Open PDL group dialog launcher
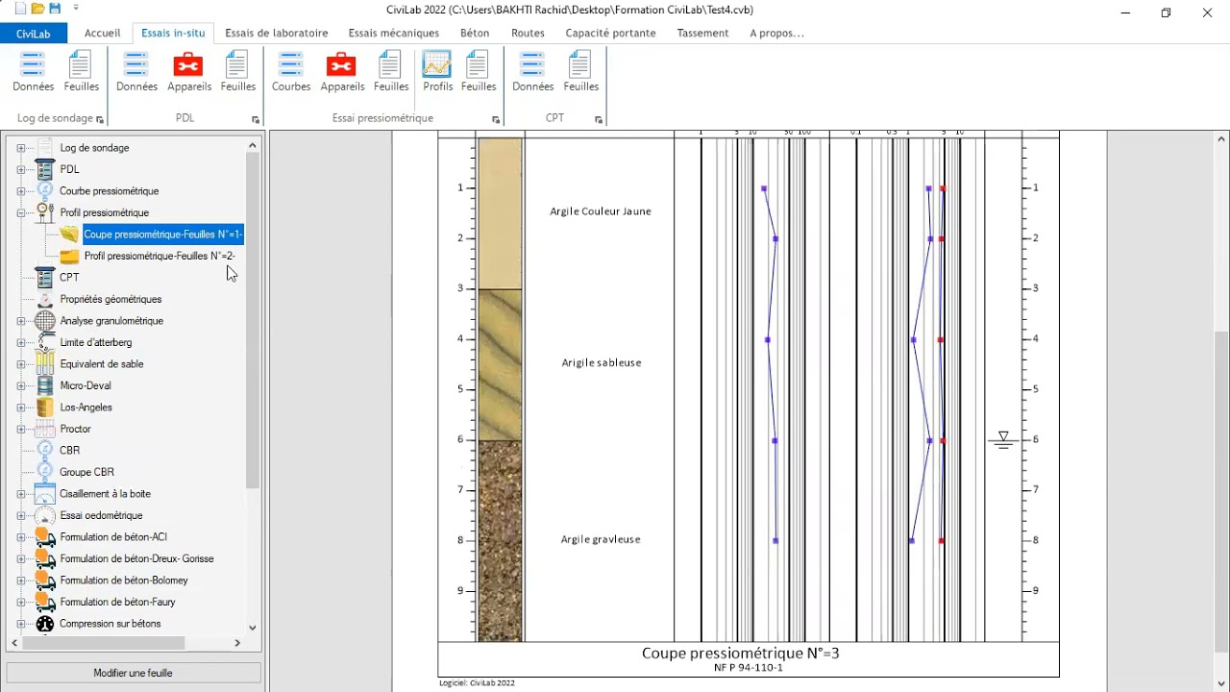The height and width of the screenshot is (692, 1230). pos(256,120)
